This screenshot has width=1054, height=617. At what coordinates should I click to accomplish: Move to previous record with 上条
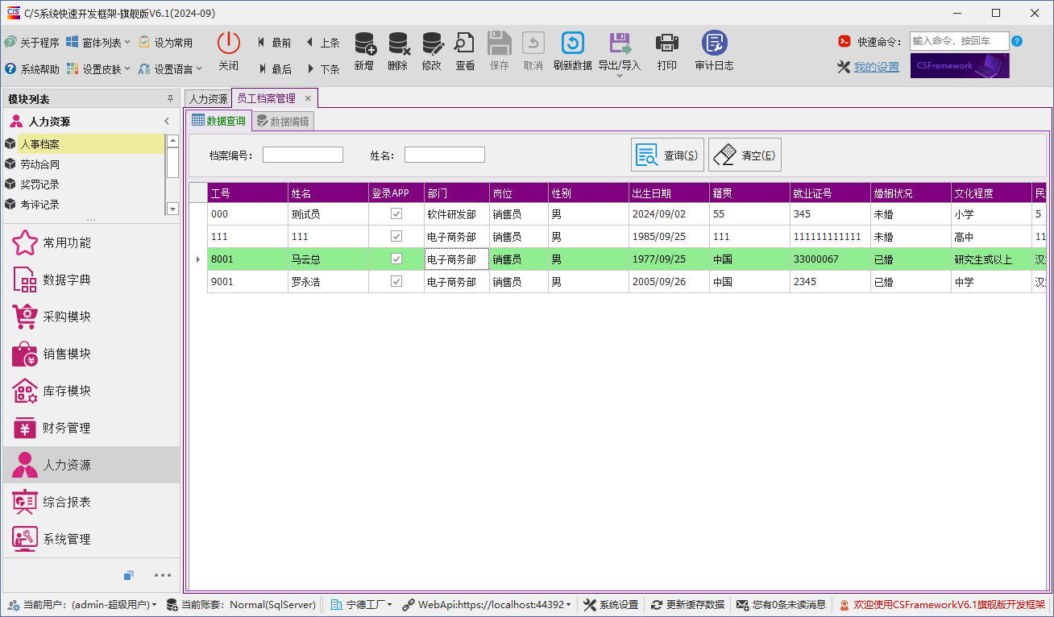click(x=322, y=43)
